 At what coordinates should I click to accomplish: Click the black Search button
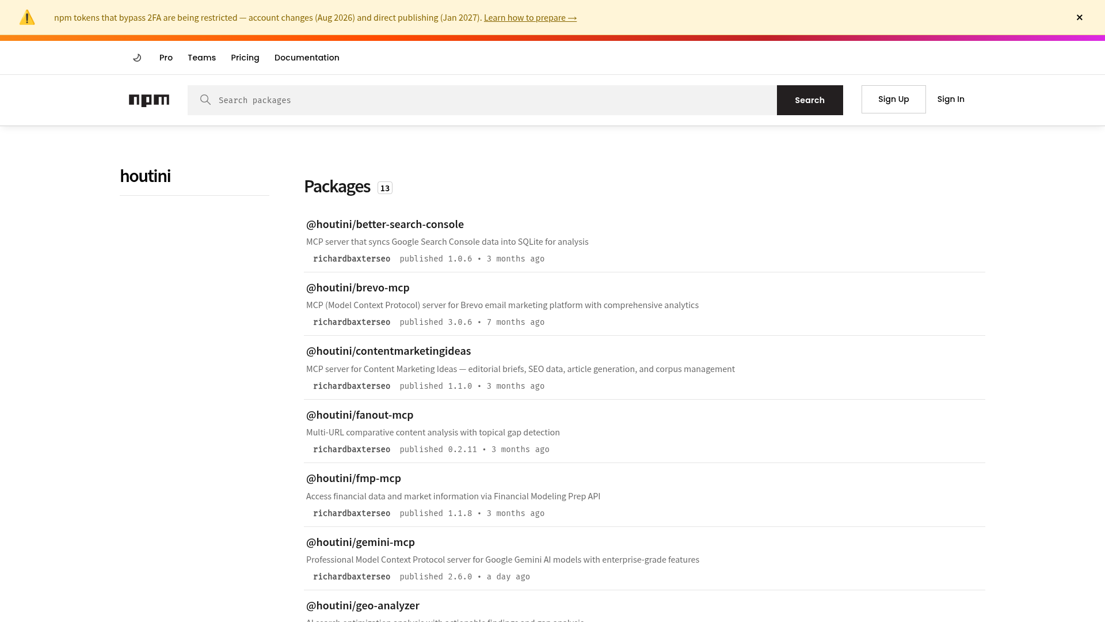[x=810, y=100]
